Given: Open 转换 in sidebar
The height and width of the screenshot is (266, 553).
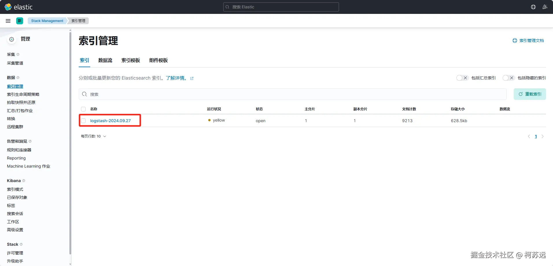Looking at the screenshot, I should coord(11,119).
